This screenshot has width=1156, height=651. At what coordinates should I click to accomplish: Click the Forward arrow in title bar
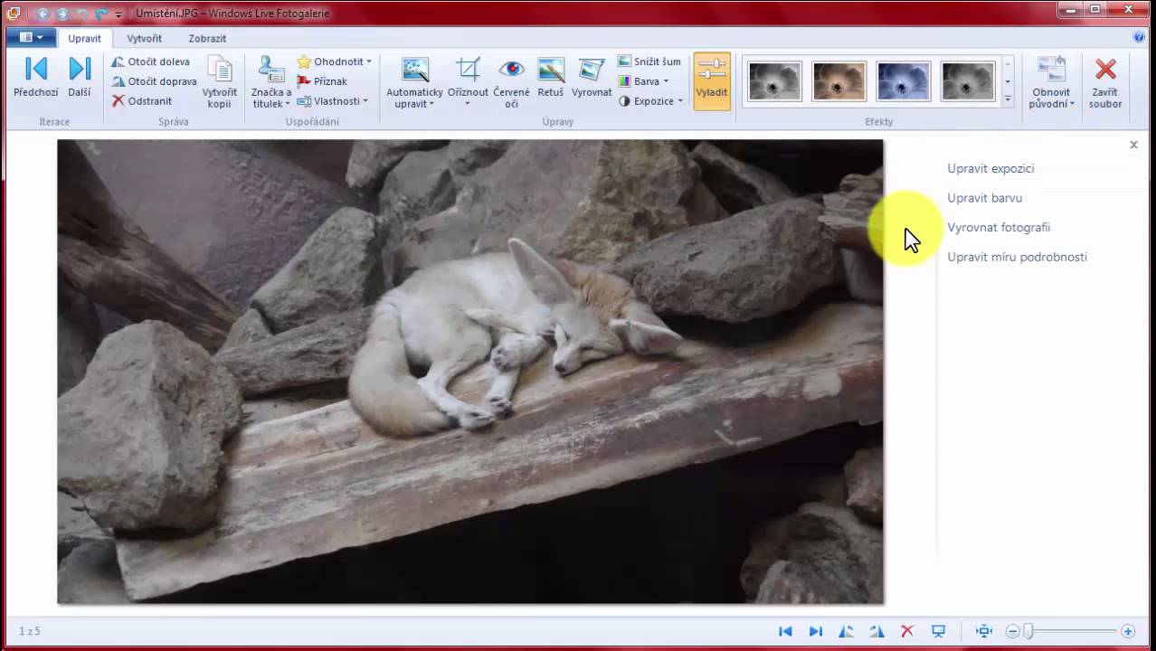tap(62, 14)
